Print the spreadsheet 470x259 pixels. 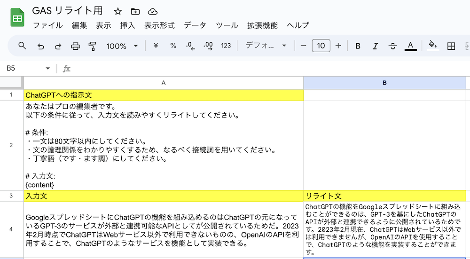click(x=75, y=46)
